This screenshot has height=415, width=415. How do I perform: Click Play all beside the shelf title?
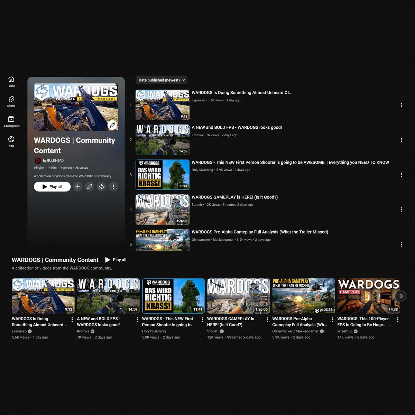[x=116, y=260]
